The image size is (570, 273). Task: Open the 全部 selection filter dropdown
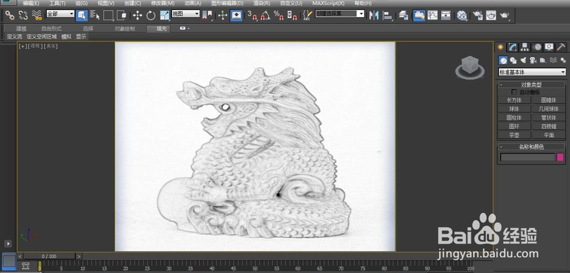(60, 14)
